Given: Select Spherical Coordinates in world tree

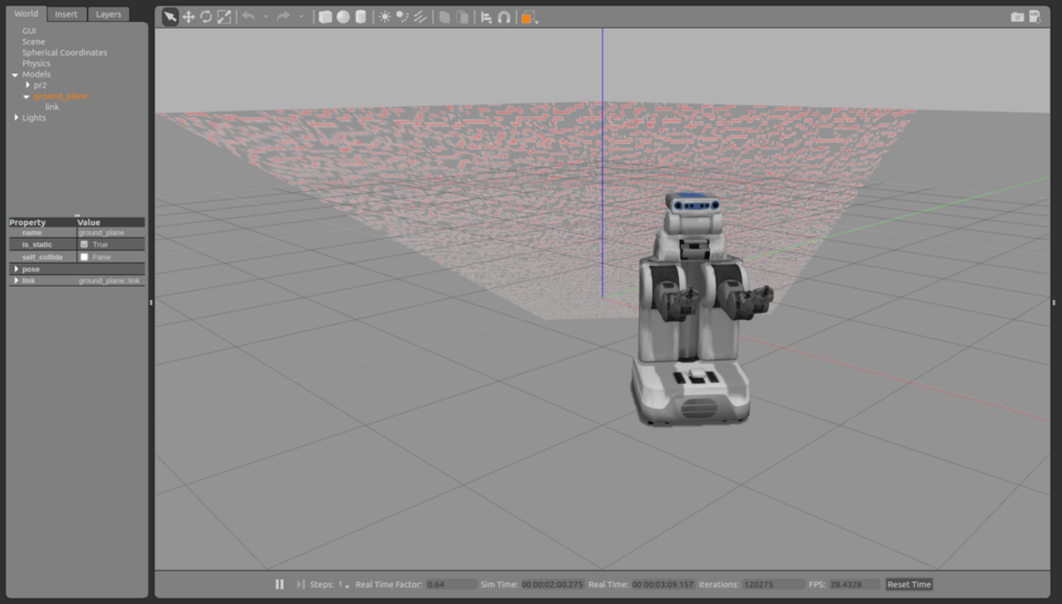Looking at the screenshot, I should point(65,52).
